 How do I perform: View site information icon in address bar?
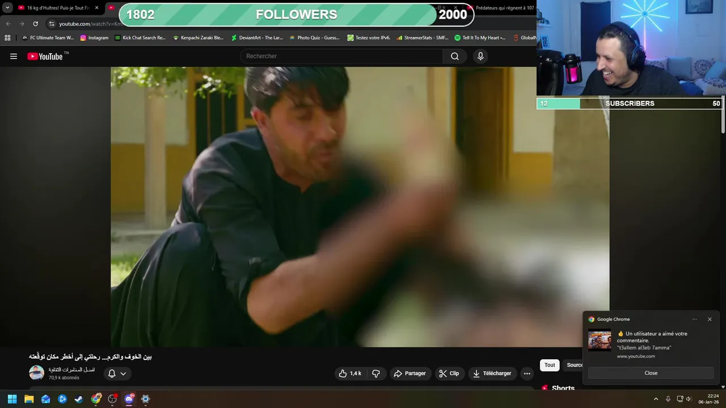[52, 24]
